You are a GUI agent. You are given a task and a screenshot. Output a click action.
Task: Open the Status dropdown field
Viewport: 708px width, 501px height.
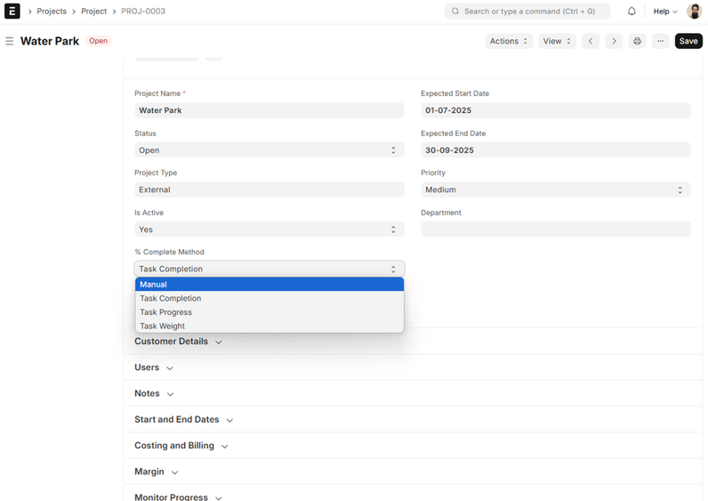(269, 150)
